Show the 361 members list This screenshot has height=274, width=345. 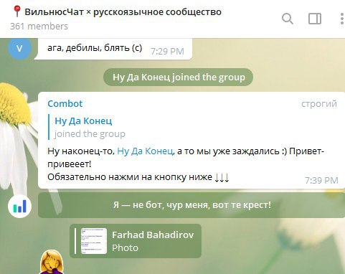click(39, 26)
